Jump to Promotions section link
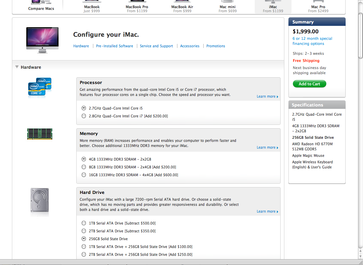This screenshot has height=265, width=363. (216, 46)
